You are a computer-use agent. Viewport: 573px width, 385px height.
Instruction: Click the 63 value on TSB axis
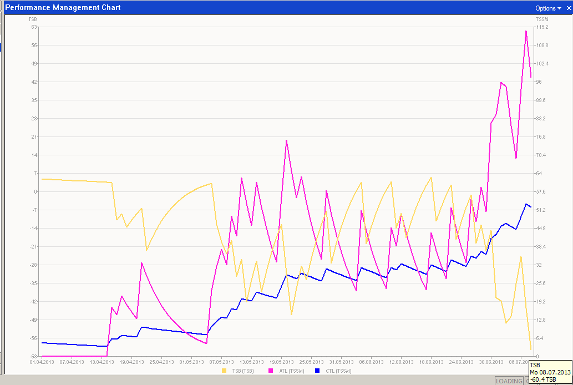(34, 27)
